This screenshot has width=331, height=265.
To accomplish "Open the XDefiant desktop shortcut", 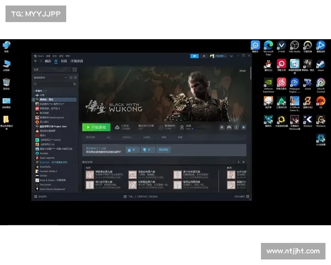I will [308, 121].
